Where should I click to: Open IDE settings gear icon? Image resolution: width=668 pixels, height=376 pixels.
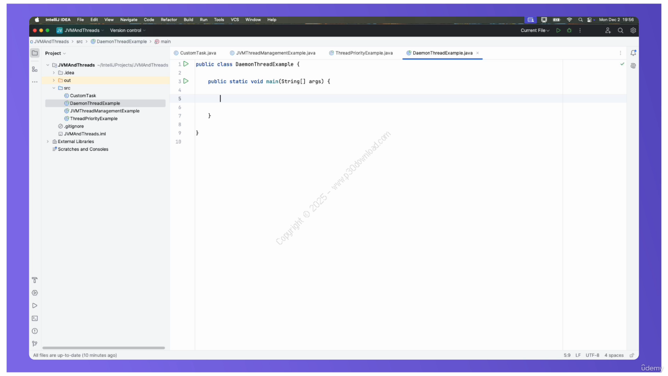(633, 30)
